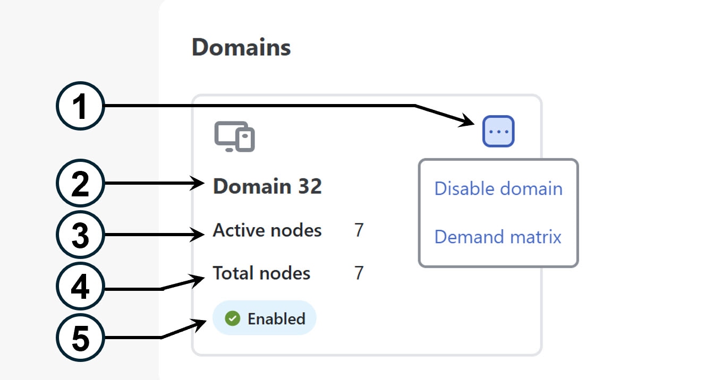705x380 pixels.
Task: Open the three-dot options menu on Domain 32
Action: pyautogui.click(x=498, y=131)
